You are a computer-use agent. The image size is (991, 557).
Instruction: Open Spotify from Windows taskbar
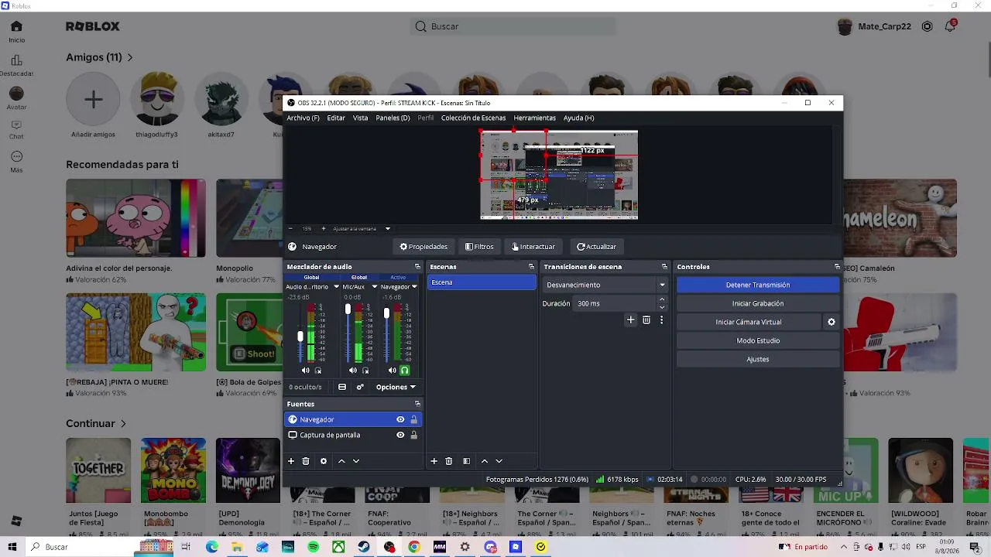point(313,547)
